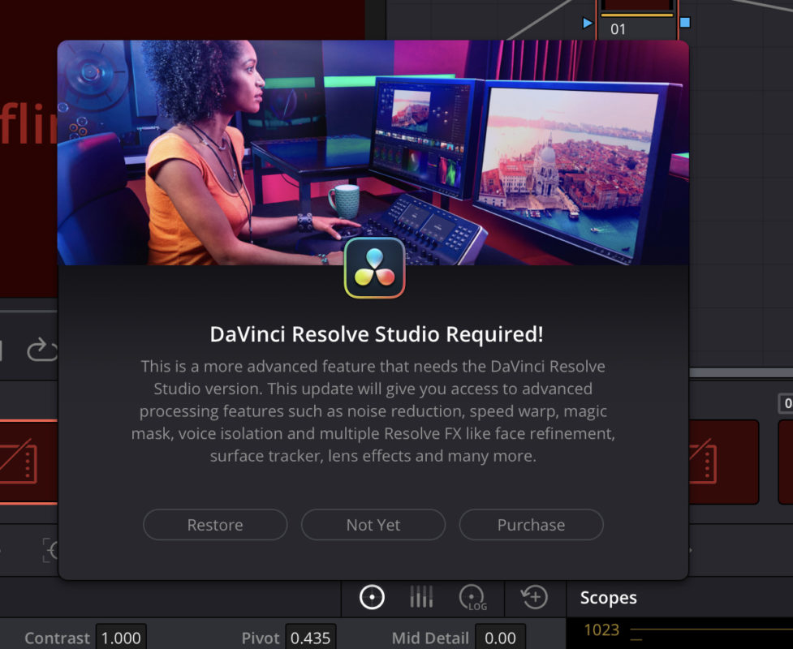The image size is (793, 649).
Task: Click the reset with plus icon
Action: [x=534, y=597]
